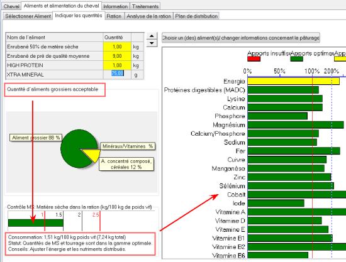Open the Ration sub-tab

[x=114, y=16]
